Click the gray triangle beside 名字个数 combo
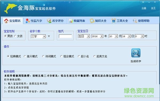Screen dimensions: 160x101 [49, 36]
